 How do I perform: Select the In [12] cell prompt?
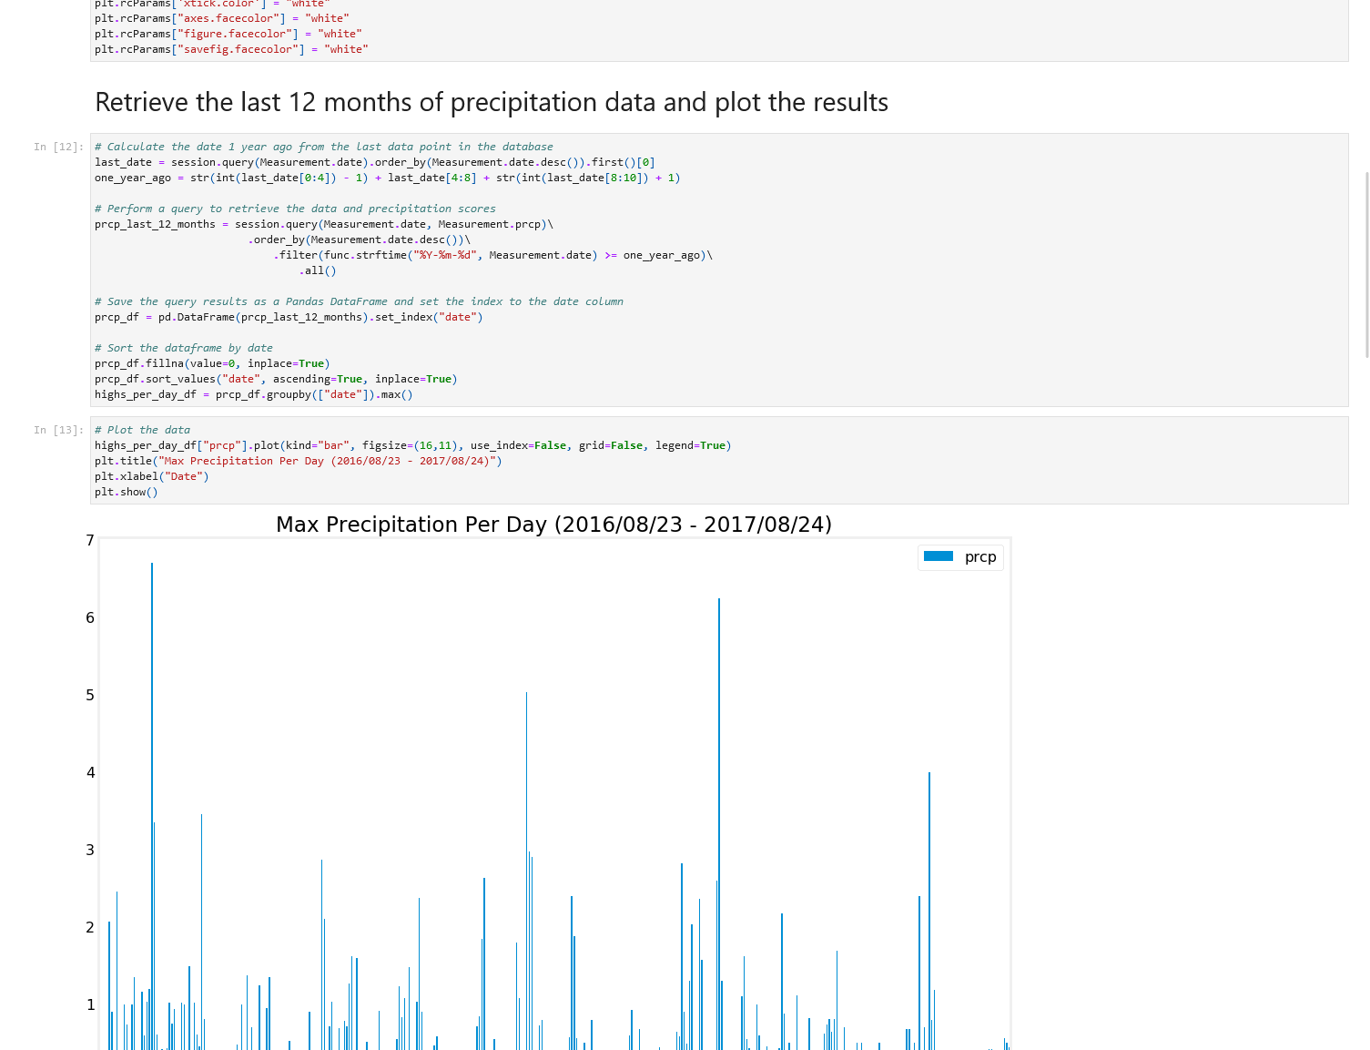click(58, 147)
